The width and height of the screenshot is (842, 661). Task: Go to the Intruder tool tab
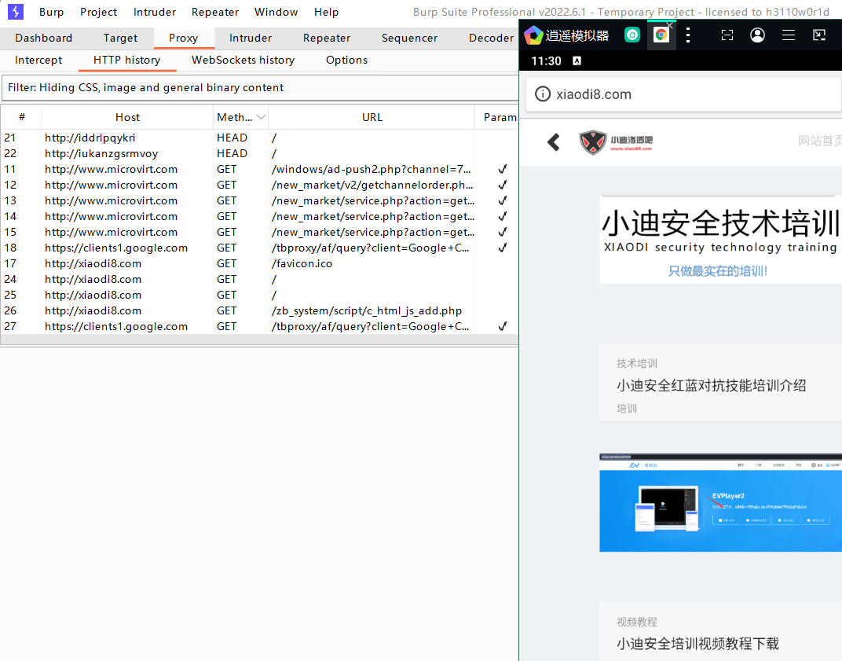pyautogui.click(x=251, y=39)
